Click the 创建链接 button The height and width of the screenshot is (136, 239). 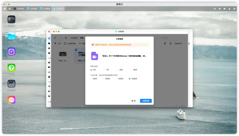tap(146, 101)
